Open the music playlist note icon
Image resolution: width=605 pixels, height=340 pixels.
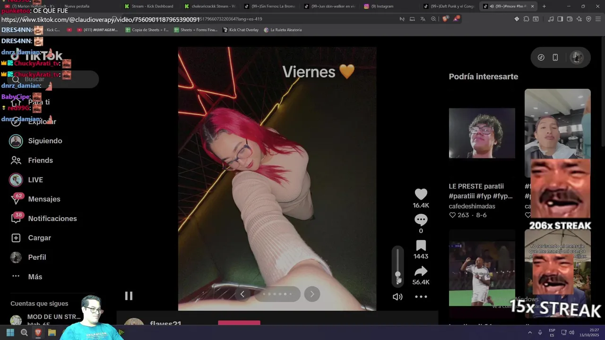click(x=551, y=19)
